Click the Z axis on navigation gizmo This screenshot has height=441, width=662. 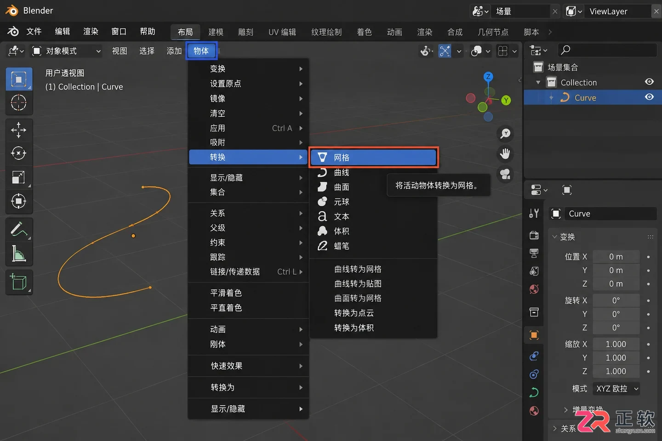point(488,77)
